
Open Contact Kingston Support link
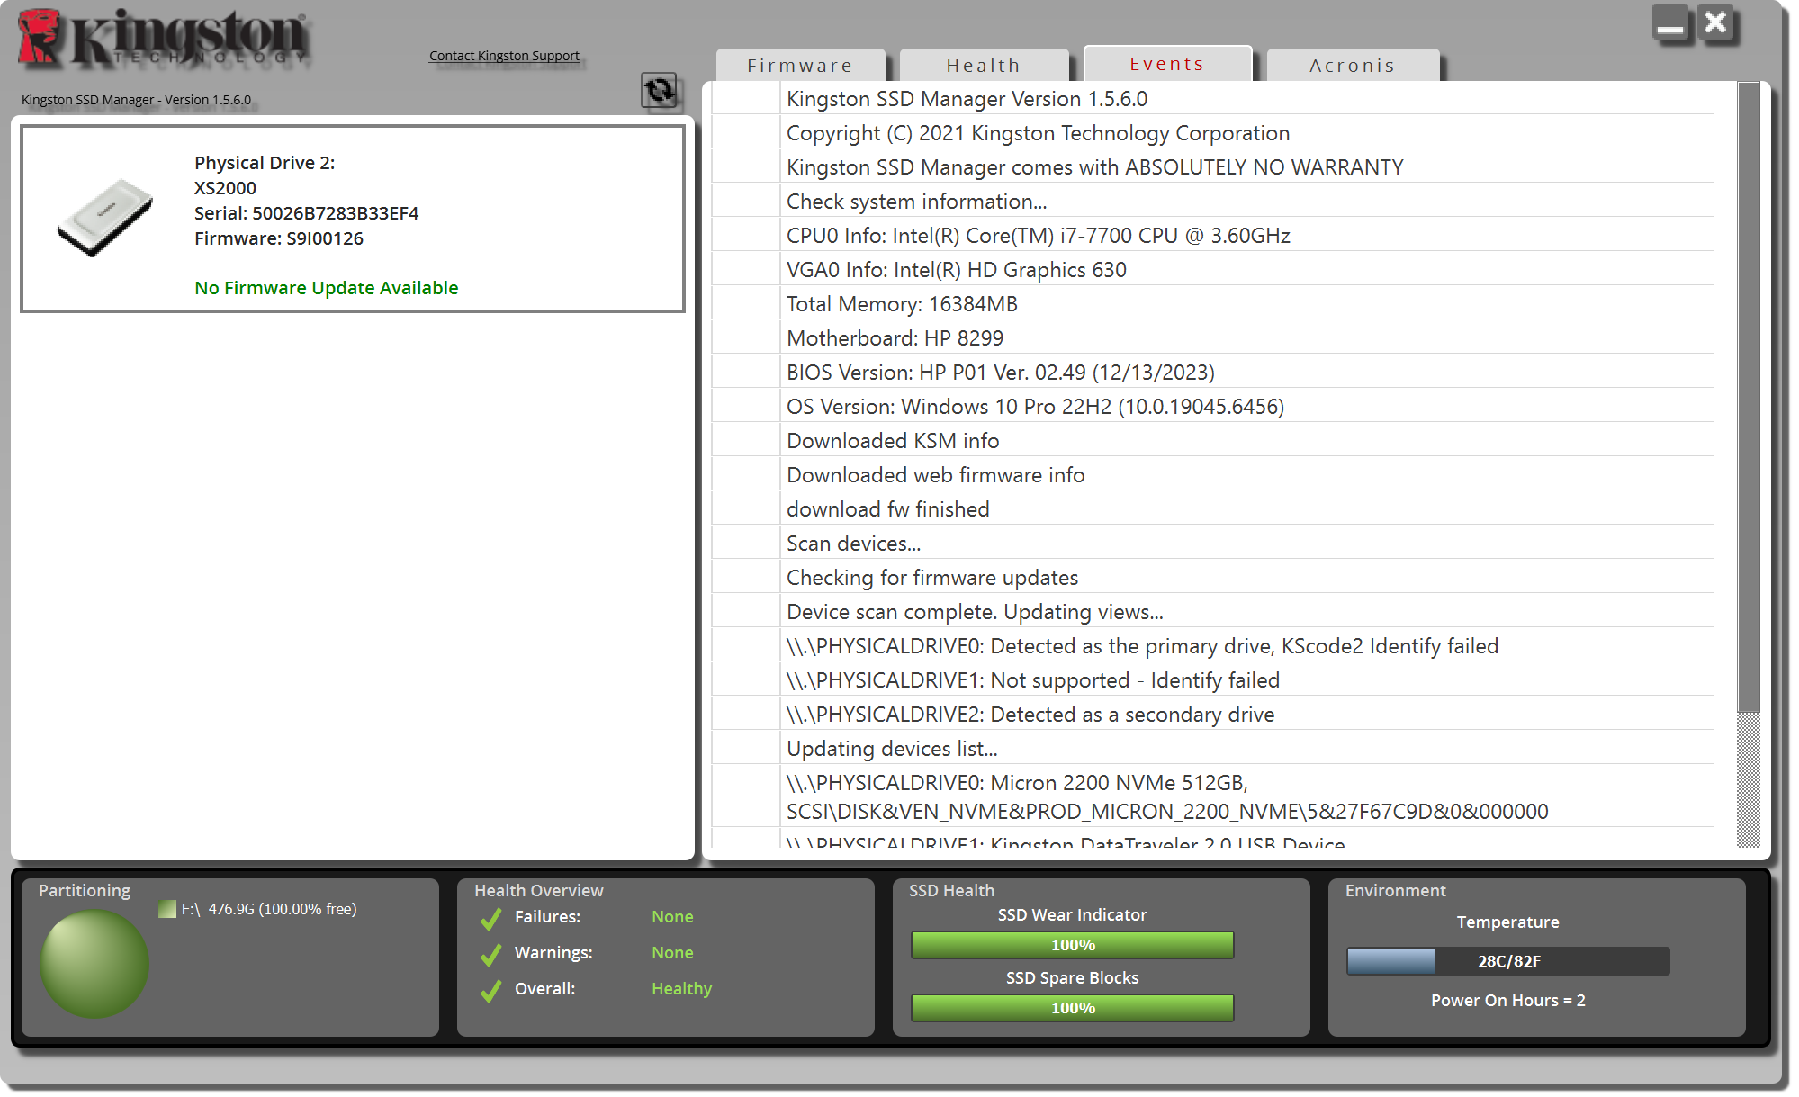click(x=504, y=56)
